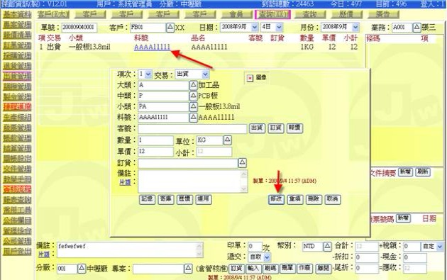The image size is (447, 280).
Task: Click bottom toolbar 作廢 button
Action: point(304,269)
